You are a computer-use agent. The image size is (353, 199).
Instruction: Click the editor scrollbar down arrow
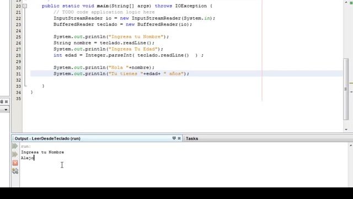point(346,129)
